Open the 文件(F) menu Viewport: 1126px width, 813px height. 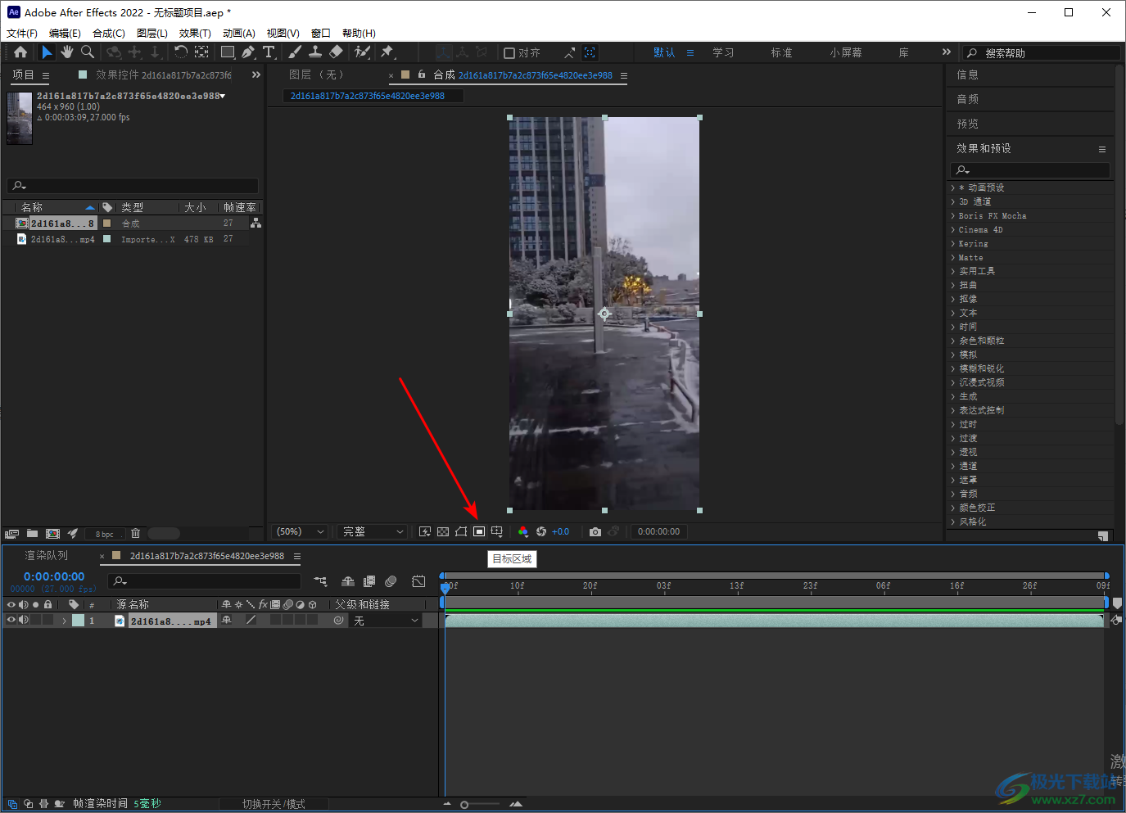(x=22, y=34)
